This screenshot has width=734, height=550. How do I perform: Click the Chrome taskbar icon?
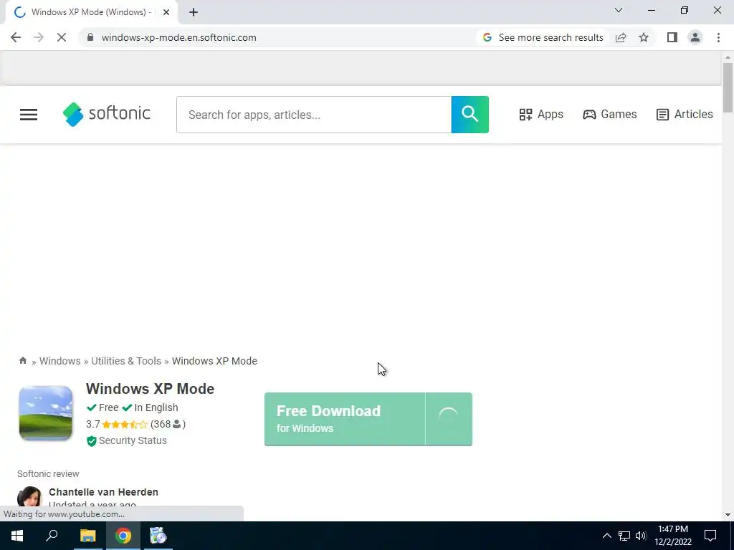pyautogui.click(x=123, y=536)
